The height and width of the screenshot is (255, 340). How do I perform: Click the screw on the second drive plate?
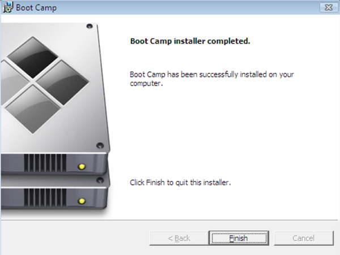pyautogui.click(x=100, y=180)
